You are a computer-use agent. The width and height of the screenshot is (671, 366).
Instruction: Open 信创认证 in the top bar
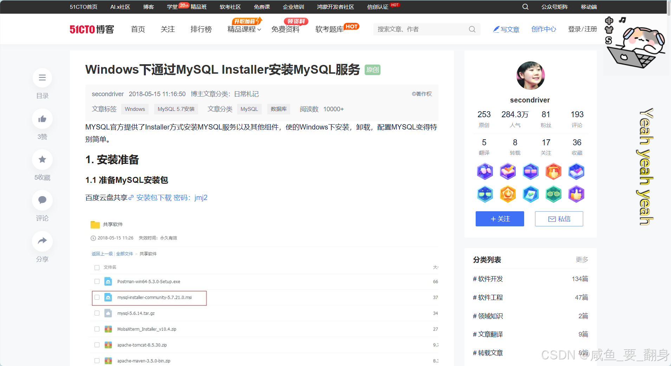coord(378,7)
